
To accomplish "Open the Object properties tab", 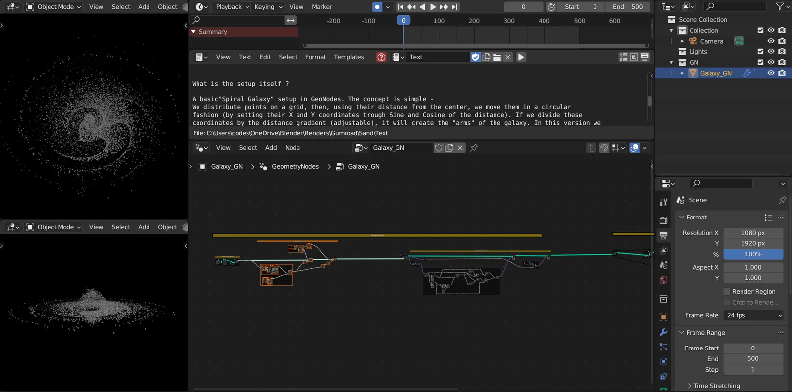I will (664, 317).
